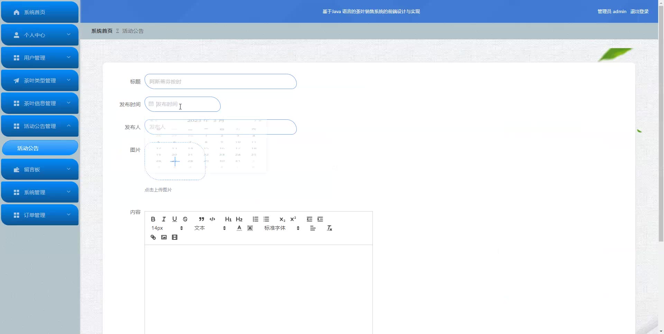The width and height of the screenshot is (664, 334).
Task: Toggle bold formatting in editor
Action: pos(153,219)
